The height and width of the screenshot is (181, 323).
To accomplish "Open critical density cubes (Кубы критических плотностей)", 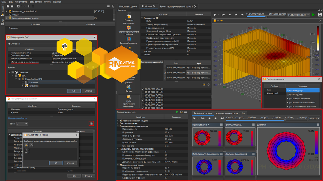I will [x=128, y=101].
